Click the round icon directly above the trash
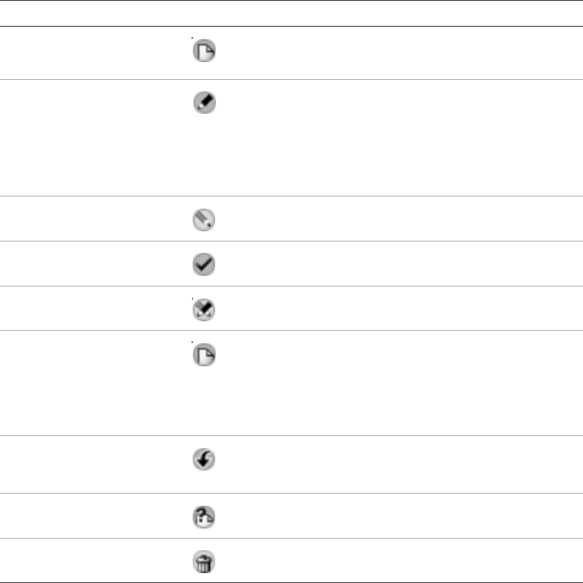This screenshot has width=583, height=583. [204, 517]
